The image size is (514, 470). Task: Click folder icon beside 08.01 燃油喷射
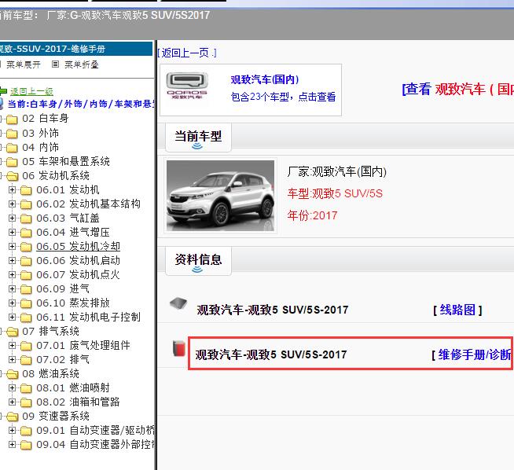(x=26, y=388)
